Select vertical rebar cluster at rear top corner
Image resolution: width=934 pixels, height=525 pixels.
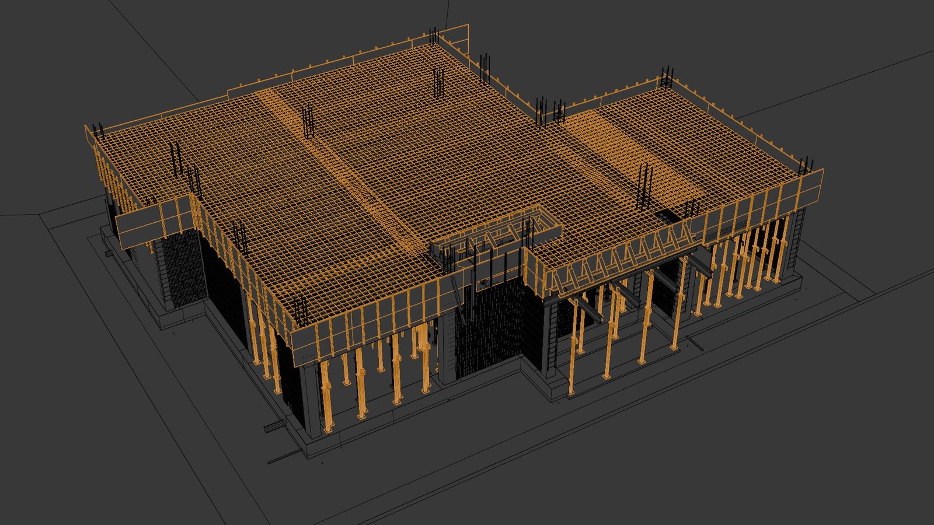(x=434, y=36)
